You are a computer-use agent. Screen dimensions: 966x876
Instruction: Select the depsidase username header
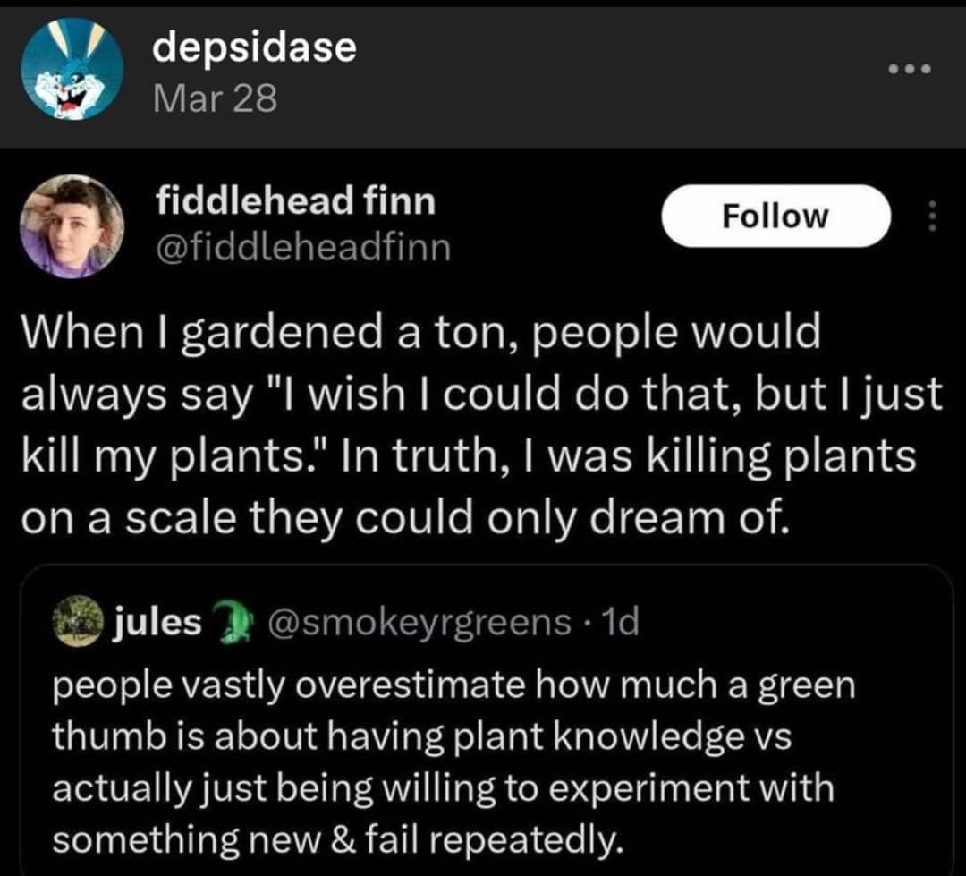click(x=253, y=47)
